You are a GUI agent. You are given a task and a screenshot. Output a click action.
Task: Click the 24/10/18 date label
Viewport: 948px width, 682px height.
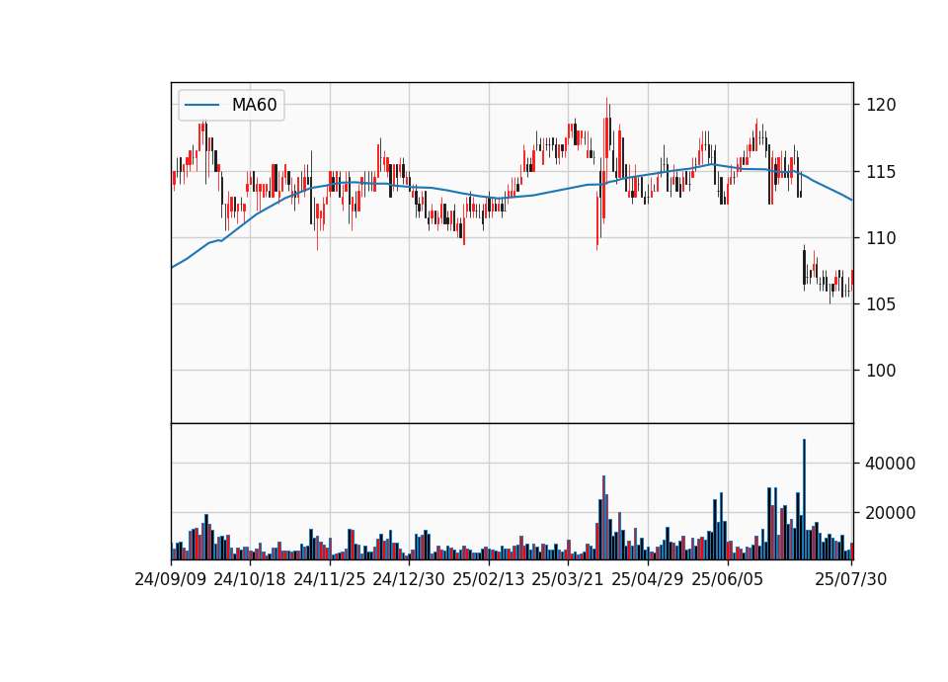250,579
